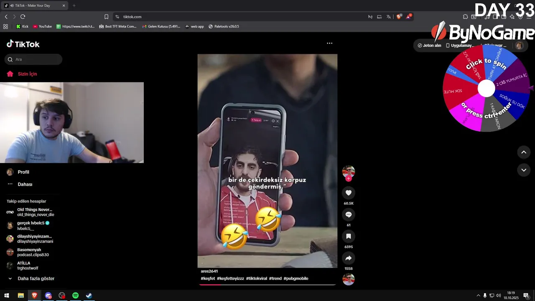Open the Windows notification center
The image size is (535, 301).
(x=526, y=296)
